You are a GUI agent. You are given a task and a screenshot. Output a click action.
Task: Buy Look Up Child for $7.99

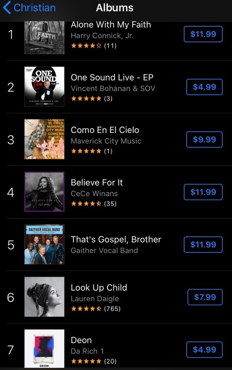[x=205, y=297]
